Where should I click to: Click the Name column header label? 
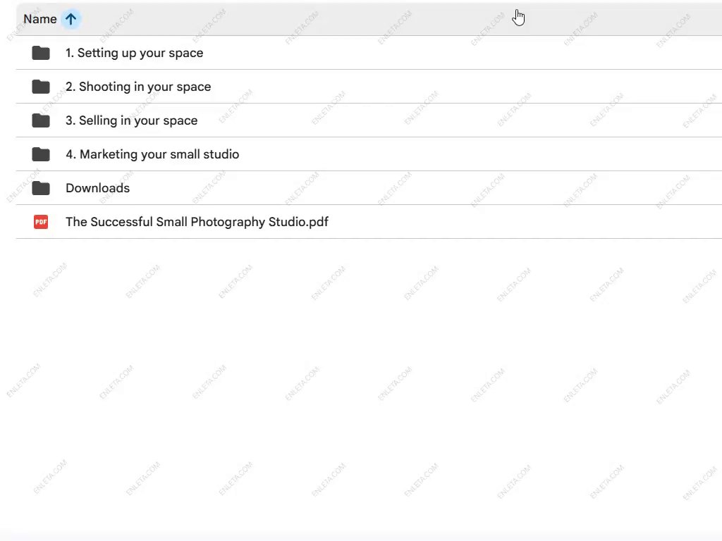(39, 19)
